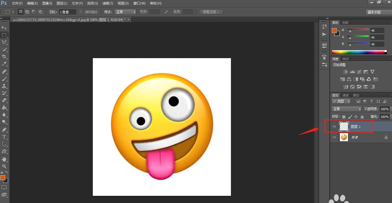Click the orange foreground color swatch in Color panel

334,31
